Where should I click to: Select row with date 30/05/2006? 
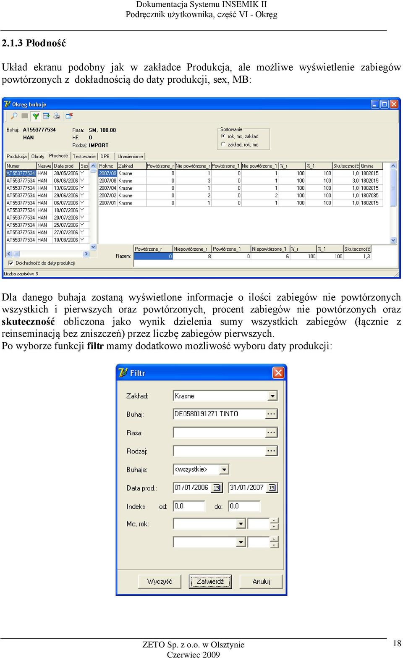click(47, 173)
